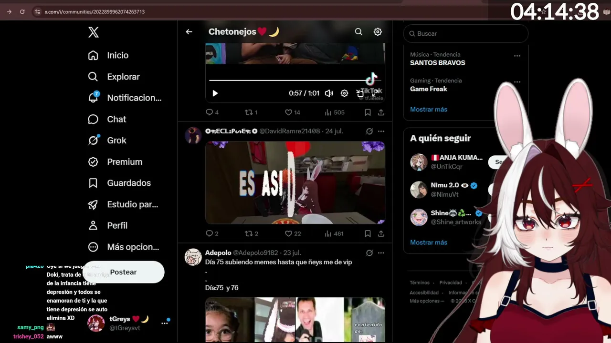This screenshot has height=343, width=611.
Task: Mute the video with the volume icon
Action: click(329, 93)
